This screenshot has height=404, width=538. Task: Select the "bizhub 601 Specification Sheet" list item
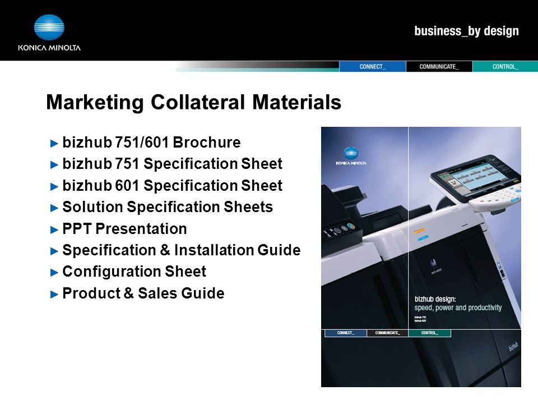click(x=172, y=186)
